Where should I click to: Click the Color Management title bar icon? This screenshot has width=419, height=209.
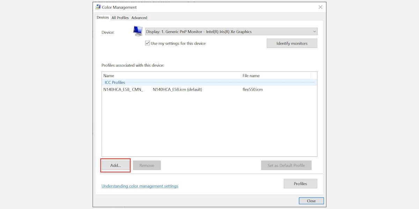click(98, 7)
